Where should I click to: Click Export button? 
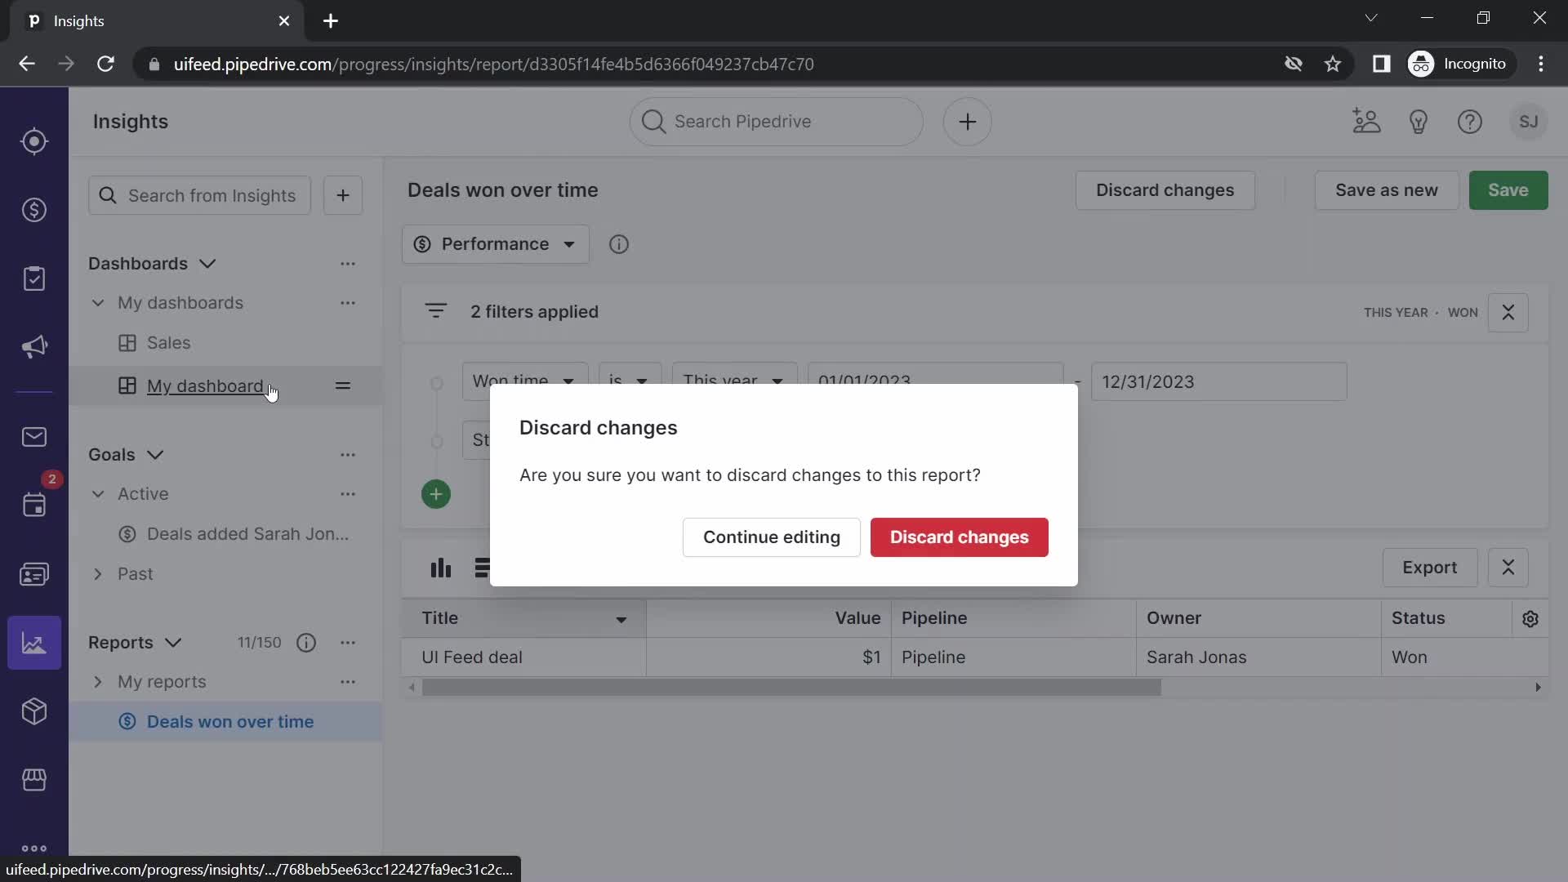[1429, 568]
